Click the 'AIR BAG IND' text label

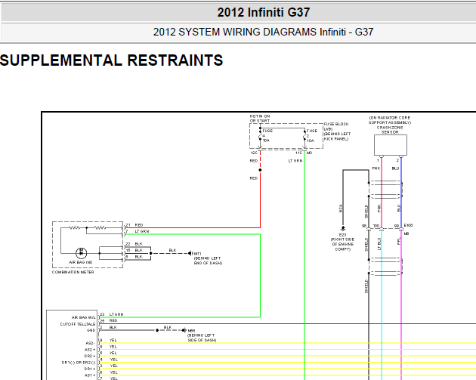80,262
